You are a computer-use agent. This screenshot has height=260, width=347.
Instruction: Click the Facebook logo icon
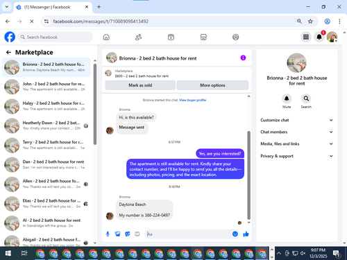[x=10, y=37]
